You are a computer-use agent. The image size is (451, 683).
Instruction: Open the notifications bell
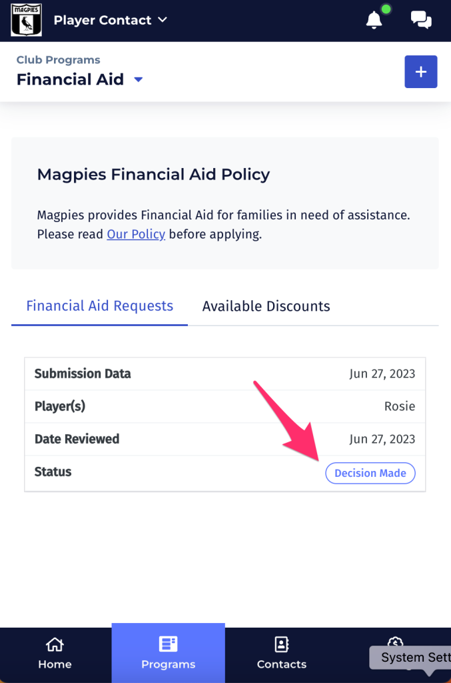pos(374,20)
